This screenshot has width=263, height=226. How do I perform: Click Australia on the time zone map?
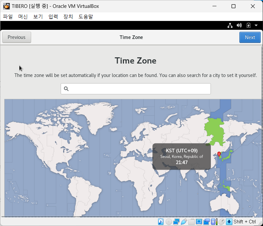point(225,203)
